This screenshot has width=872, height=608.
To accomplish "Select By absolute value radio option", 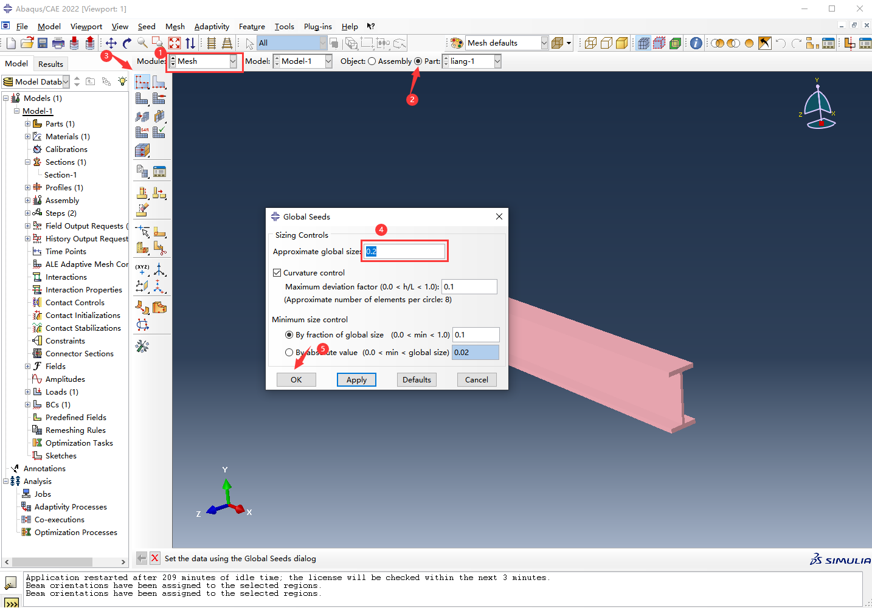I will [x=289, y=353].
